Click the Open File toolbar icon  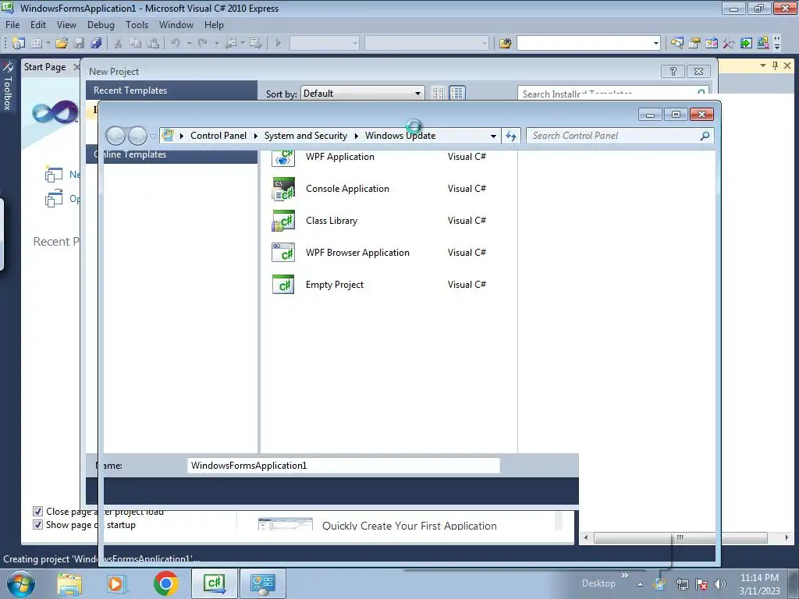[62, 44]
